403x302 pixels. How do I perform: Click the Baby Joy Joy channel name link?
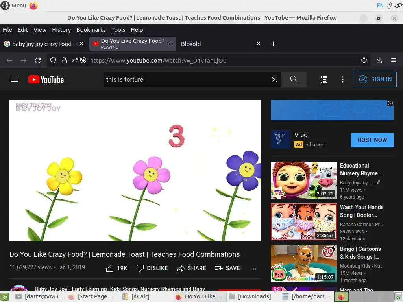pos(120,289)
